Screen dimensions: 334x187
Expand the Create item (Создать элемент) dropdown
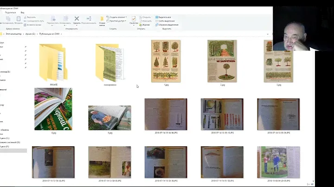tap(118, 17)
